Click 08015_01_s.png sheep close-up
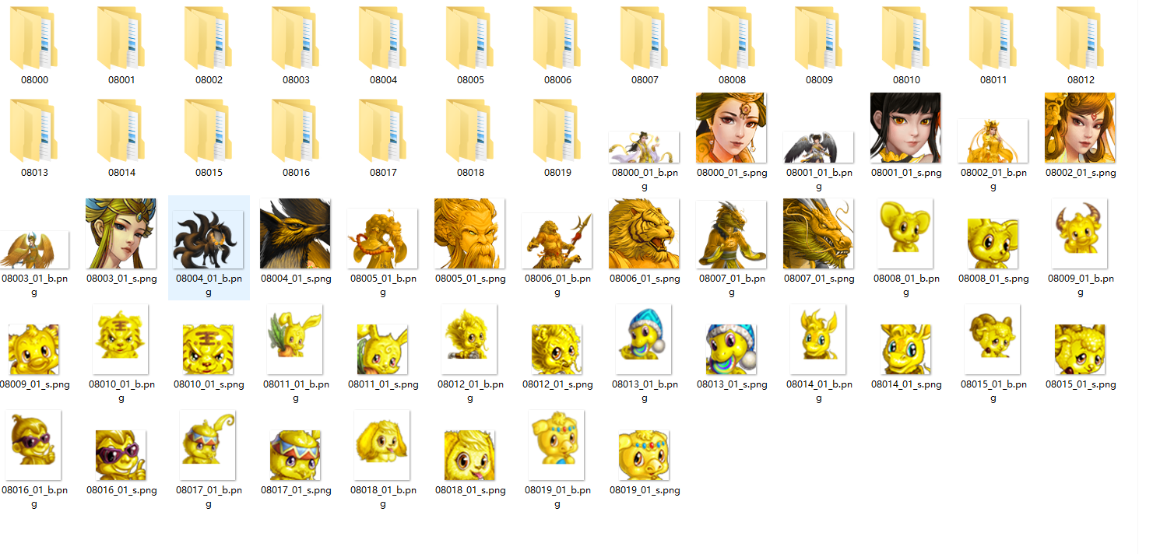This screenshot has width=1153, height=554. pos(1080,349)
